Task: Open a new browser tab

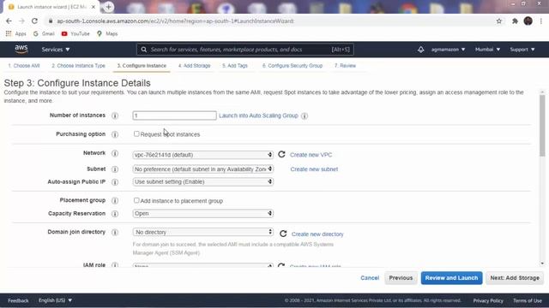Action: tap(109, 7)
